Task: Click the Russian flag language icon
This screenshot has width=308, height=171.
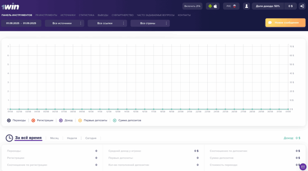Action: coord(234,6)
